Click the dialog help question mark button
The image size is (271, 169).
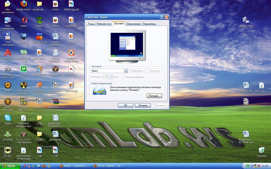pyautogui.click(x=161, y=17)
